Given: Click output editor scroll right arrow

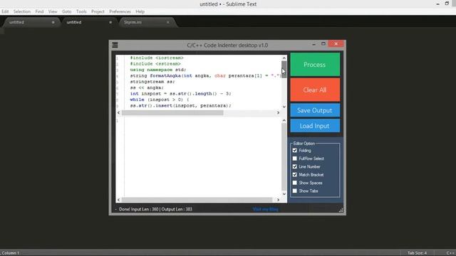Looking at the screenshot, I should [278, 200].
